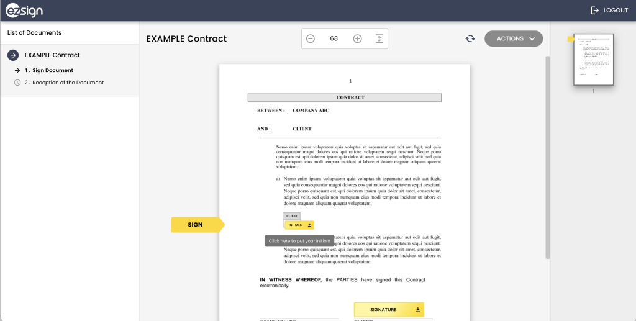Screen dimensions: 636x321
Task: Click the circled arrow beside EXAMPLE Contract
Action: coord(13,55)
